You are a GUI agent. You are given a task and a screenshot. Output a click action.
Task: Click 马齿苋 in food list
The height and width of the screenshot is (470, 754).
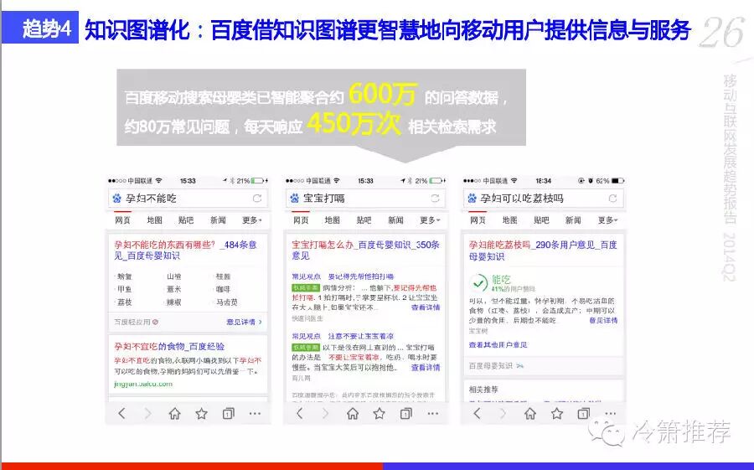(226, 302)
